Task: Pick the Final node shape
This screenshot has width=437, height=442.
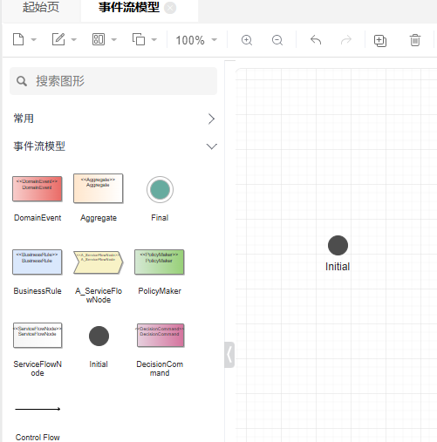Action: tap(160, 189)
